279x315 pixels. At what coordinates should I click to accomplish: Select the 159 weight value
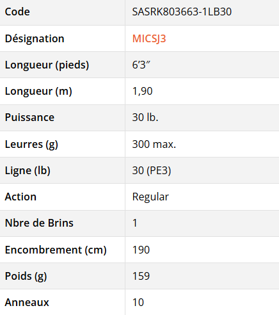click(x=141, y=276)
